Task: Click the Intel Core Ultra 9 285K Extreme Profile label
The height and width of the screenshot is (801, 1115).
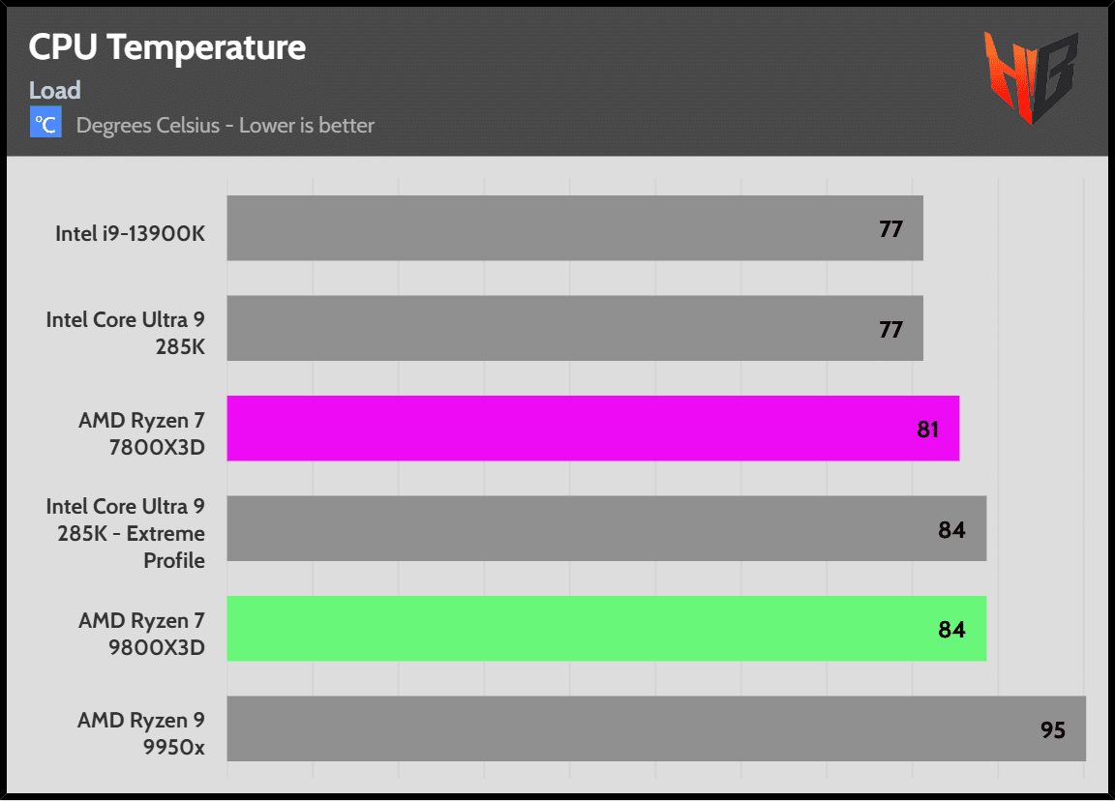Action: pos(126,533)
